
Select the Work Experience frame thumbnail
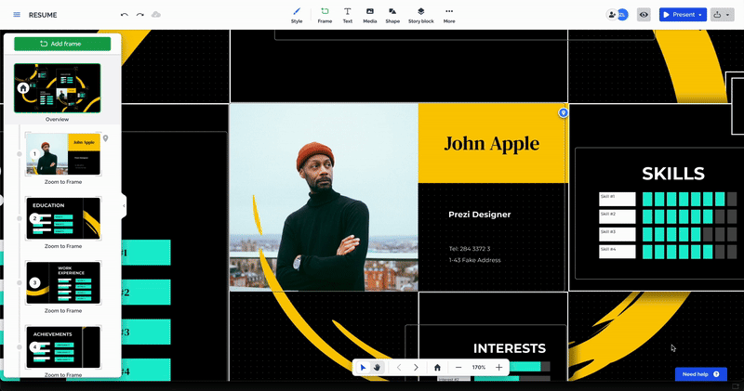(63, 283)
